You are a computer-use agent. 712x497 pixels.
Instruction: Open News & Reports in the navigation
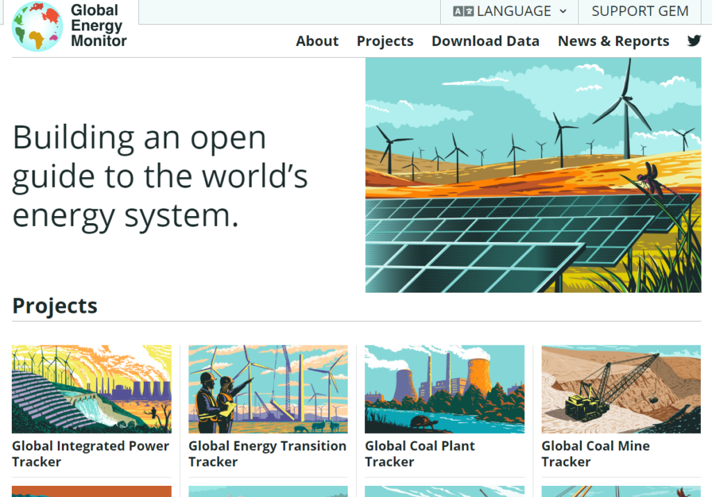613,41
